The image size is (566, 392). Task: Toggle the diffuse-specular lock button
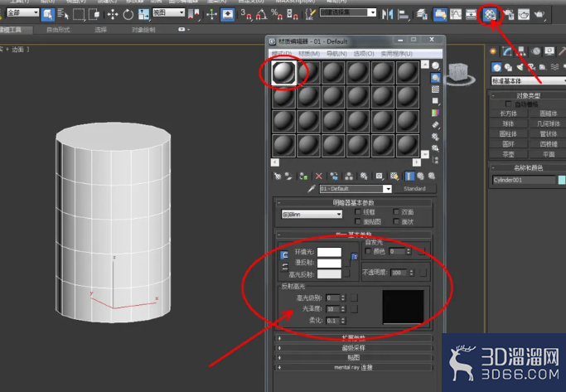pos(284,267)
